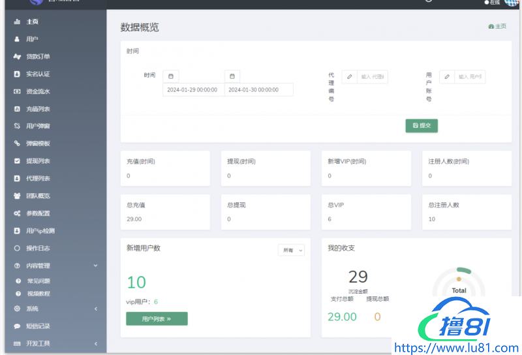Click the 资金流水 money icon in sidebar
Image resolution: width=522 pixels, height=355 pixels.
click(x=17, y=91)
